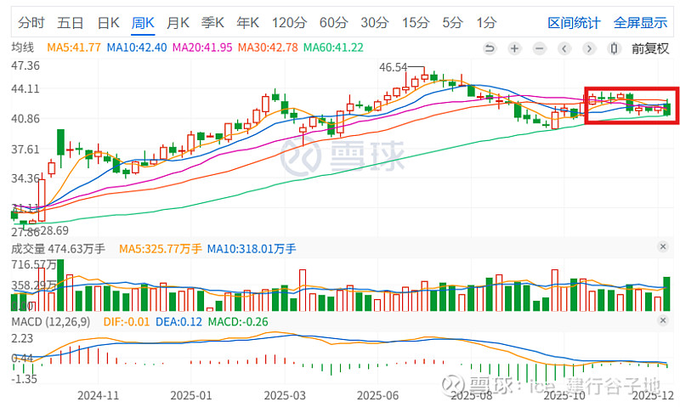Switch to 月K monthly chart tab
680x407 pixels.
[178, 22]
